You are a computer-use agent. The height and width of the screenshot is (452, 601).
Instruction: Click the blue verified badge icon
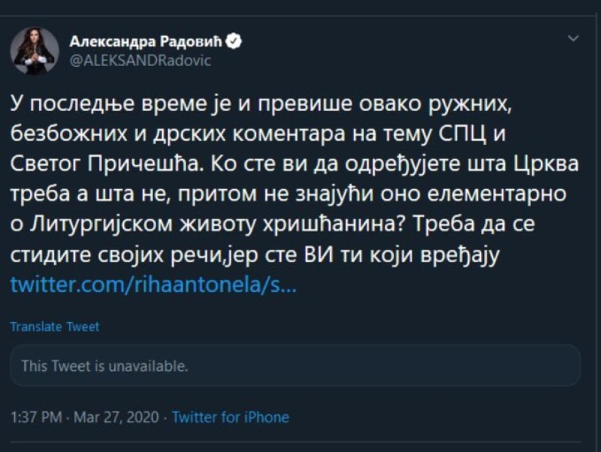(x=236, y=41)
